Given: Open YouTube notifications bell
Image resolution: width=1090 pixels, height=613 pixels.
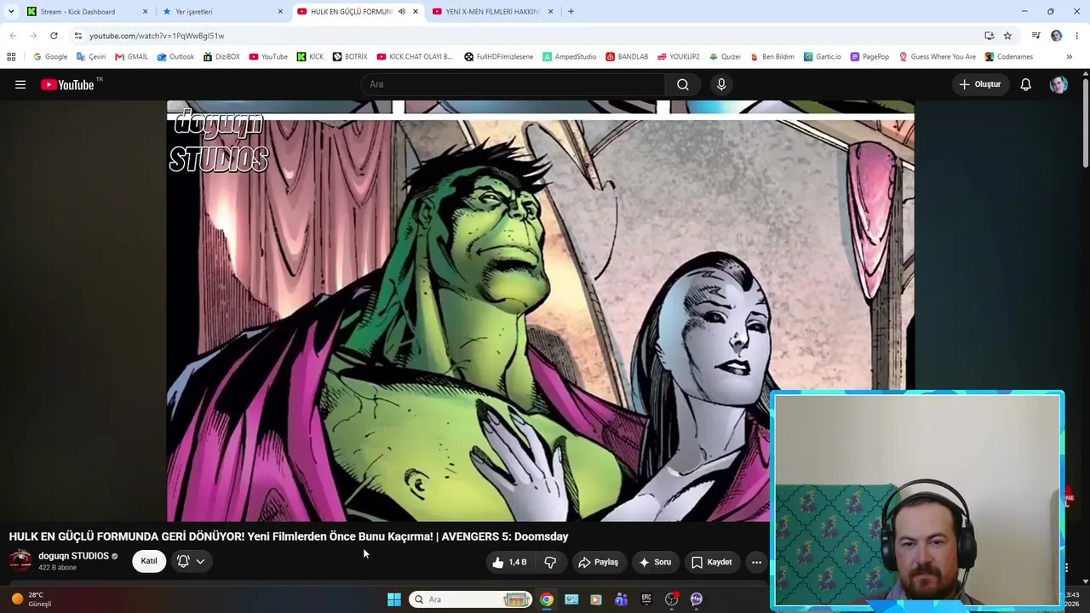Looking at the screenshot, I should click(x=1026, y=84).
